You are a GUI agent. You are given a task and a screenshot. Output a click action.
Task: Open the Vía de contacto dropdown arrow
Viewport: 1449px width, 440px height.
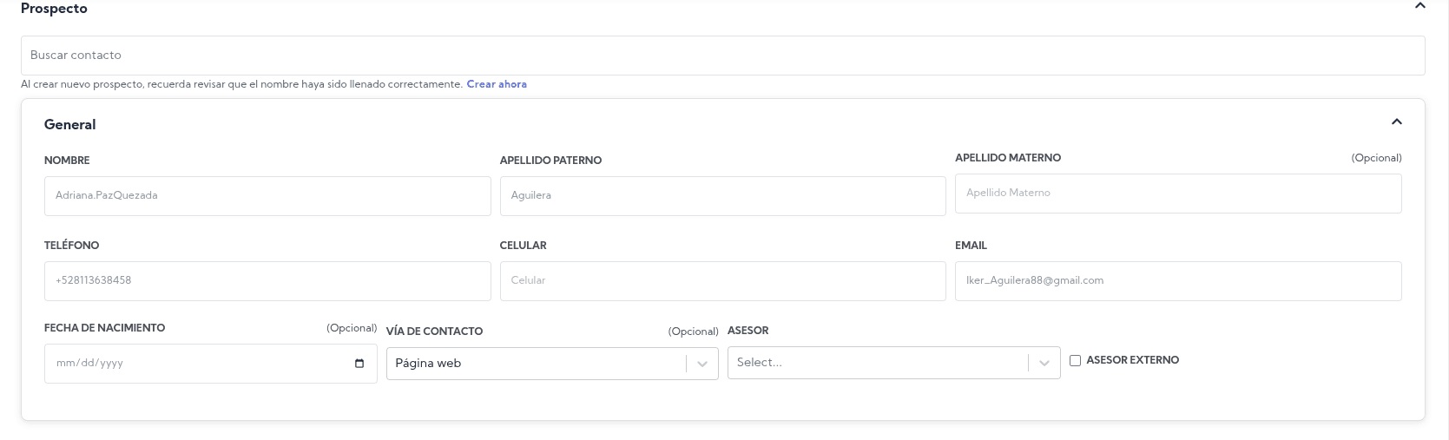pos(702,364)
